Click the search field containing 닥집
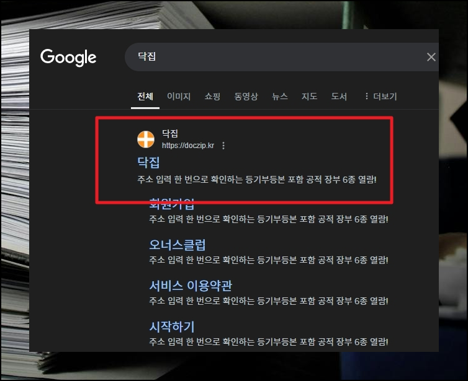The width and height of the screenshot is (468, 381). pos(281,56)
